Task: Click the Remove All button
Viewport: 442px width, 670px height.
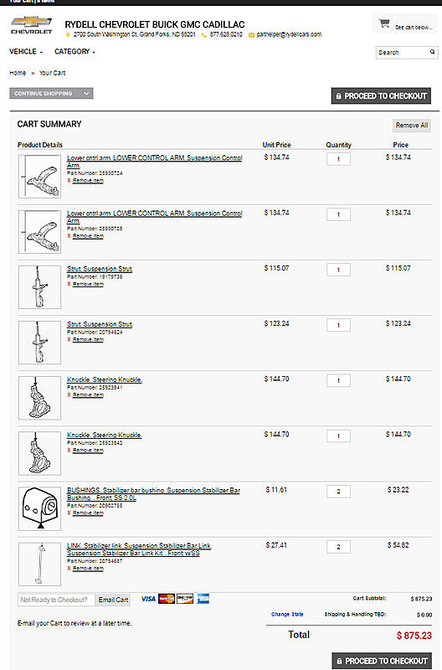Action: pos(412,125)
